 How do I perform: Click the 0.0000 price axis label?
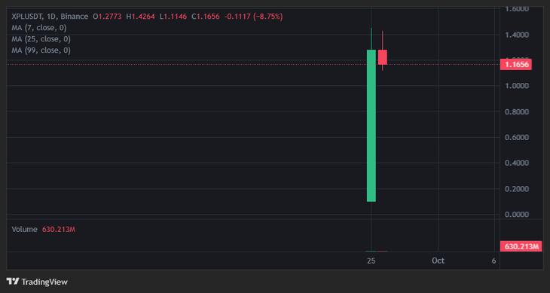click(x=517, y=215)
